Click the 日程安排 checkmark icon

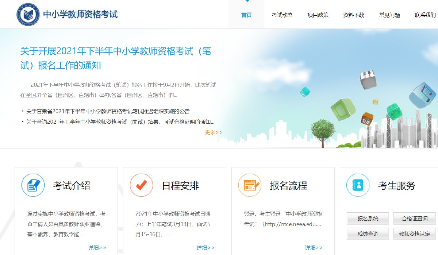point(141,185)
